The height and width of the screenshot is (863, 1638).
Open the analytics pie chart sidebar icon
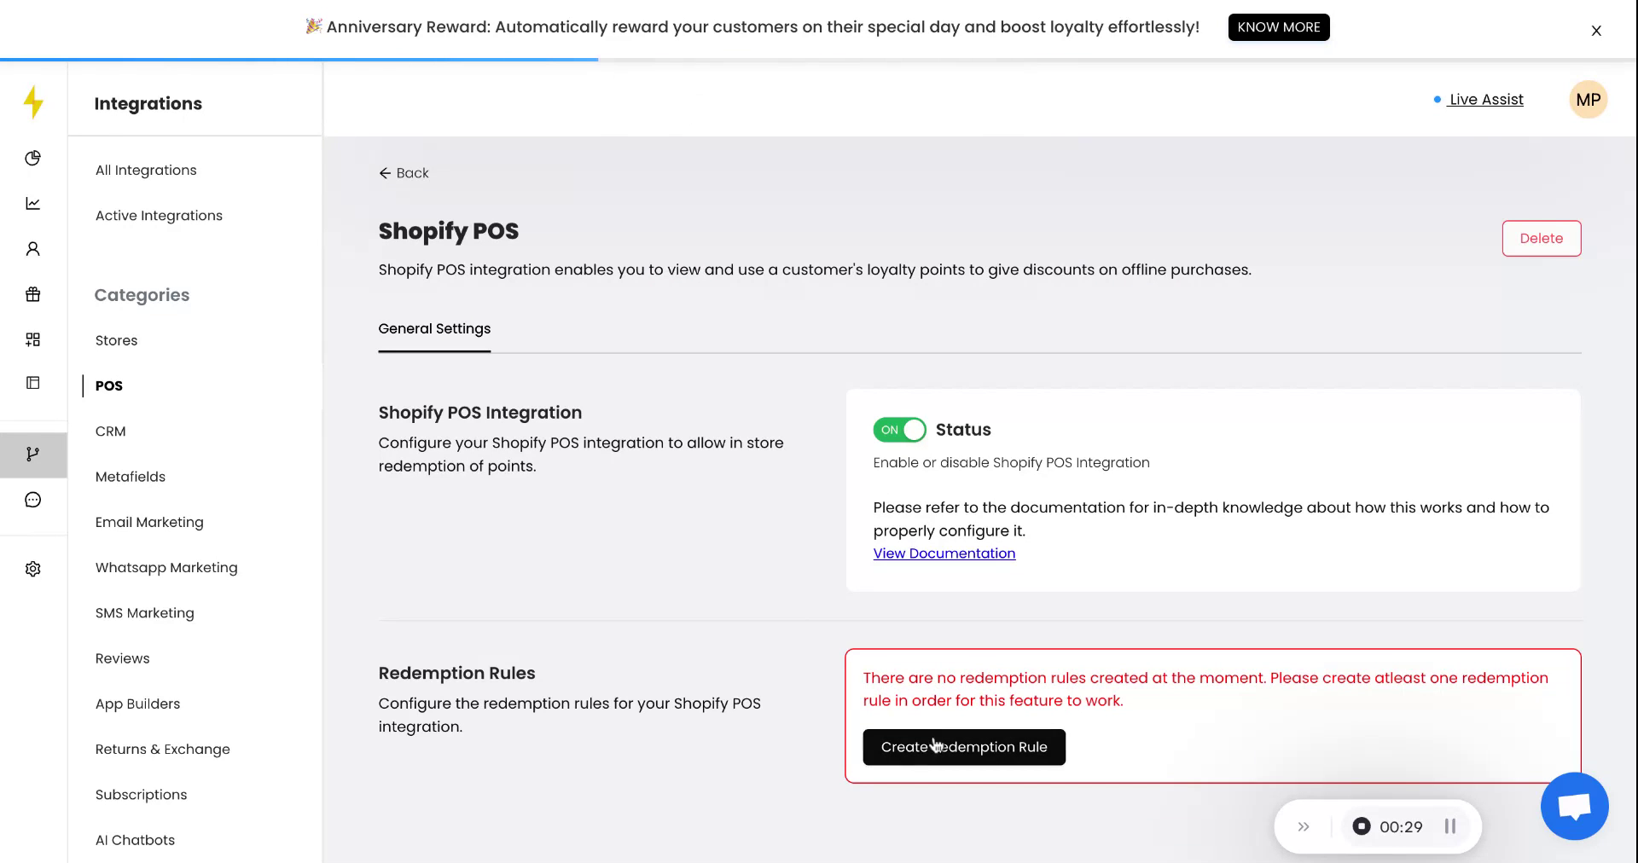[33, 158]
